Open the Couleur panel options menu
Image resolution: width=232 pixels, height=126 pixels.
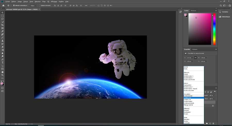(x=216, y=11)
